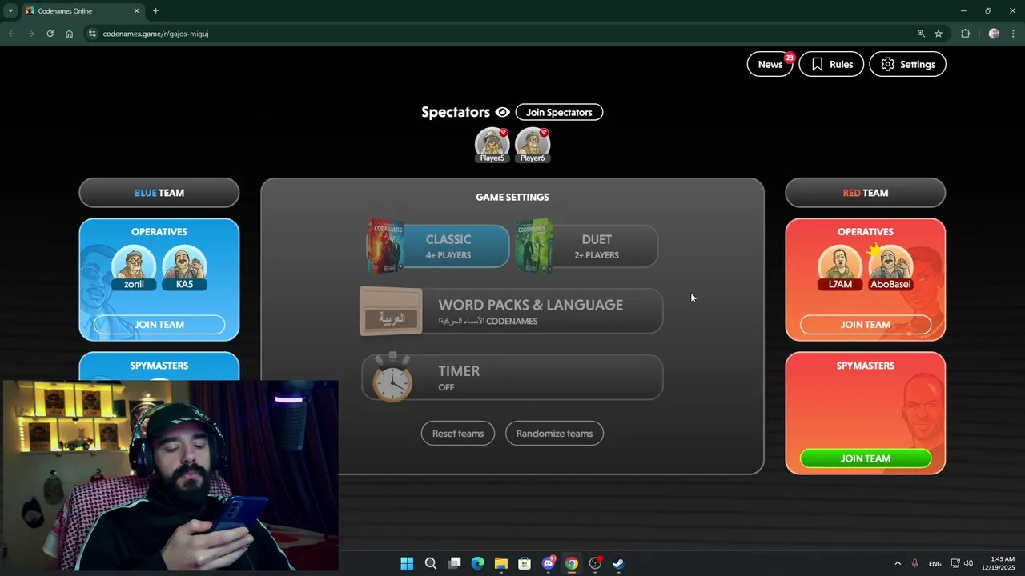Click KA5's avatar in blue operatives

tap(185, 266)
